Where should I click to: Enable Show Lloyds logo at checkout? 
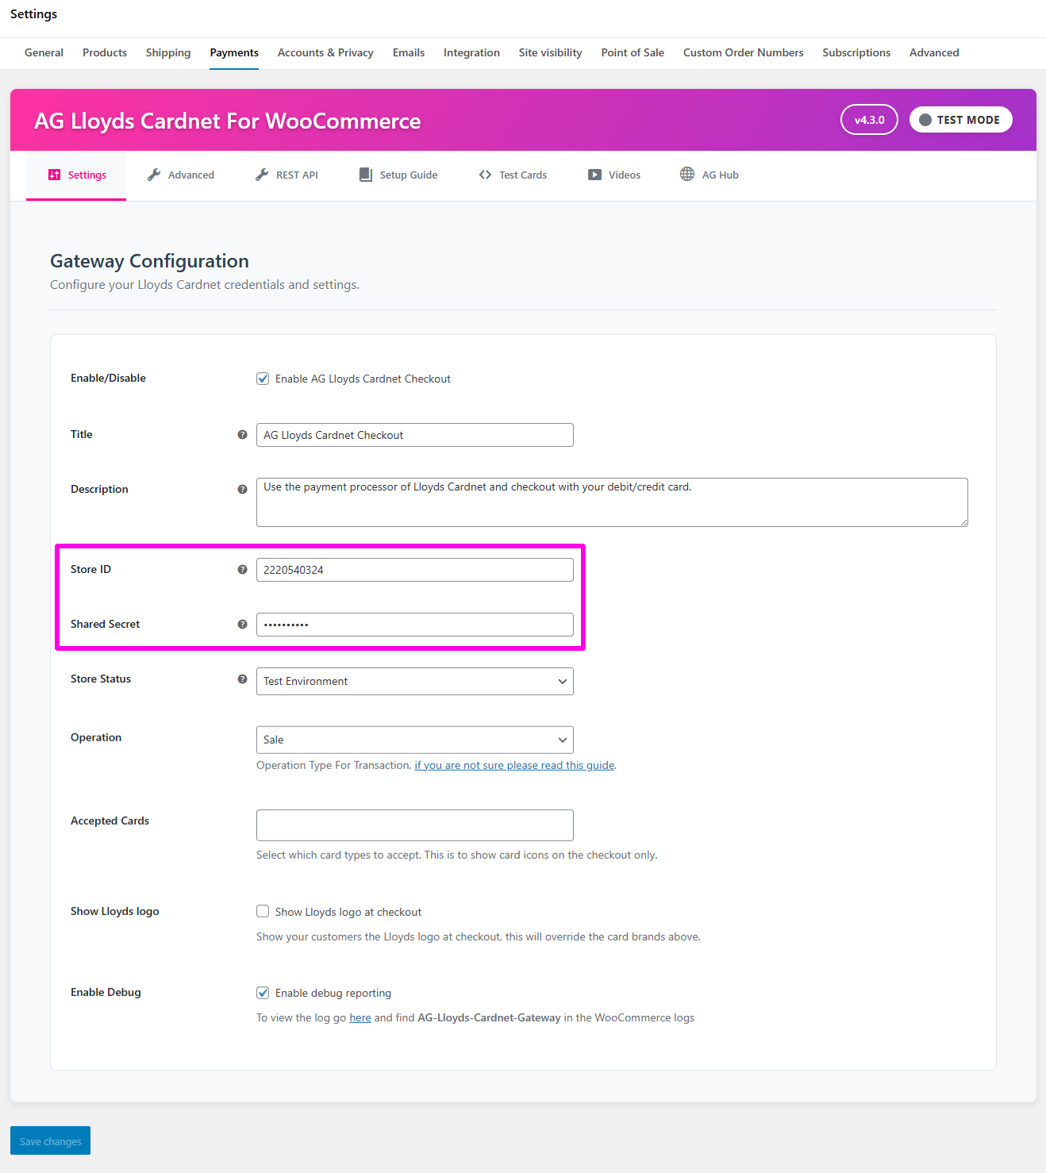point(263,911)
